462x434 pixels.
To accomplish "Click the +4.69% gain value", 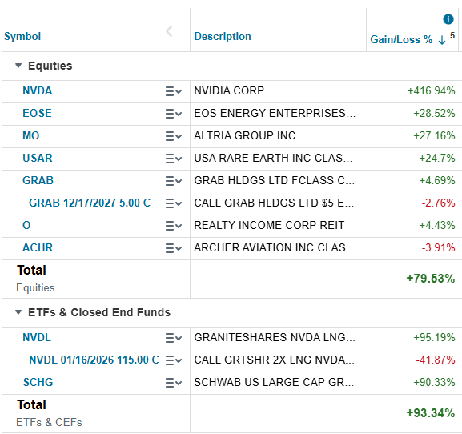I will 437,180.
